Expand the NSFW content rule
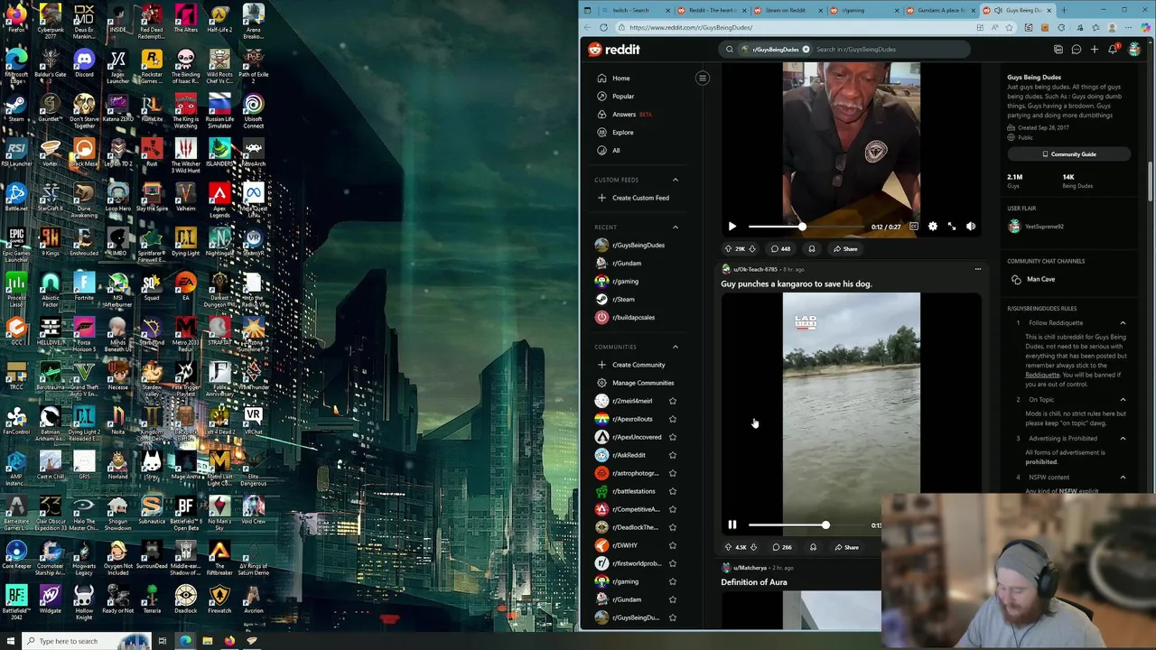The width and height of the screenshot is (1156, 650). coord(1123,478)
